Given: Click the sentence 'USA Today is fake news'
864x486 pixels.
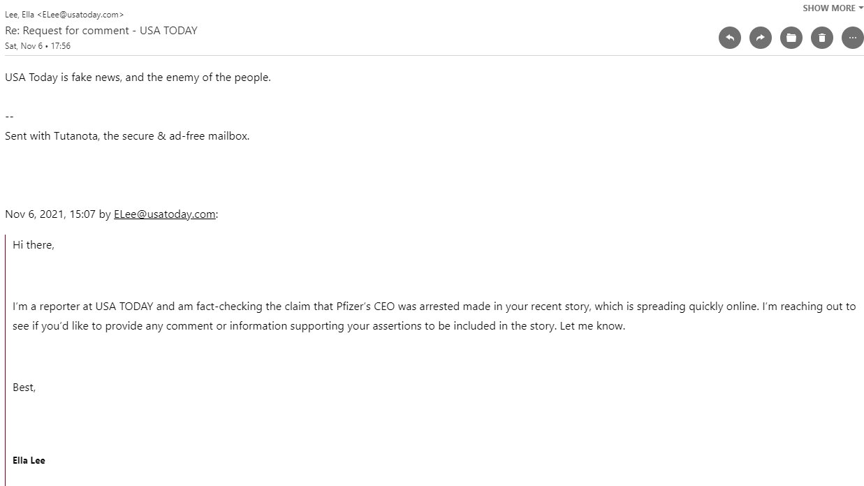Looking at the screenshot, I should pos(138,78).
